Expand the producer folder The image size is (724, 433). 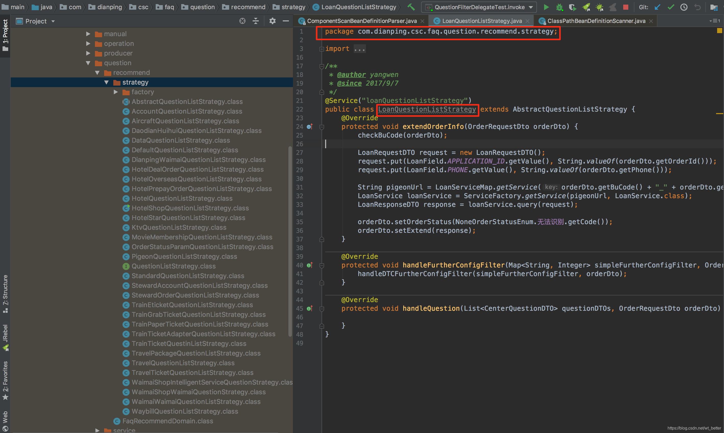coord(88,53)
